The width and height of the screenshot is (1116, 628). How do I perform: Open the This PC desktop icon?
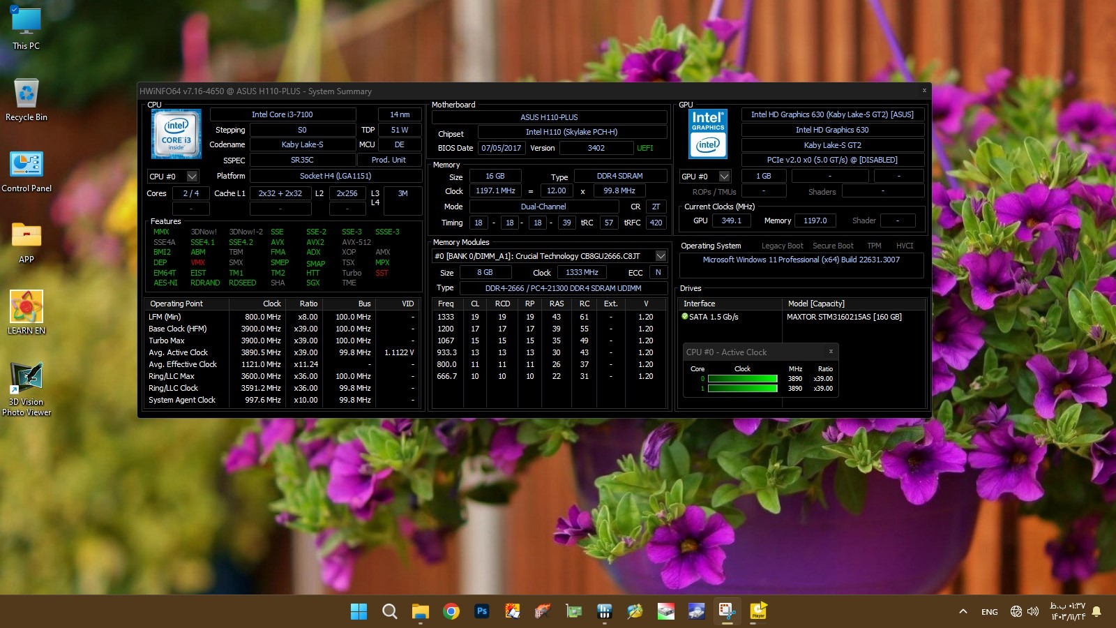[x=27, y=28]
